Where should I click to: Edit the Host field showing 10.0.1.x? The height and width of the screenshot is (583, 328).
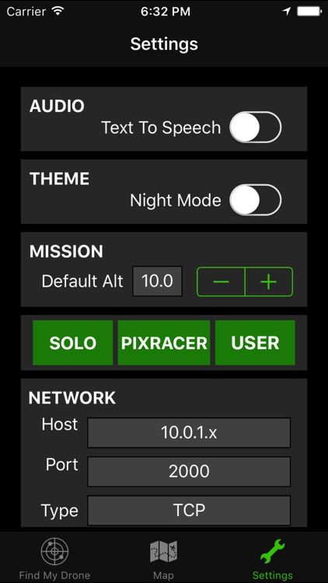pos(189,432)
